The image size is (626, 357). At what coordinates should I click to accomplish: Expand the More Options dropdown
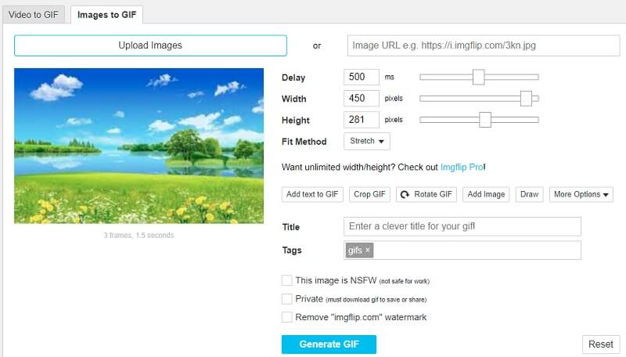point(581,194)
